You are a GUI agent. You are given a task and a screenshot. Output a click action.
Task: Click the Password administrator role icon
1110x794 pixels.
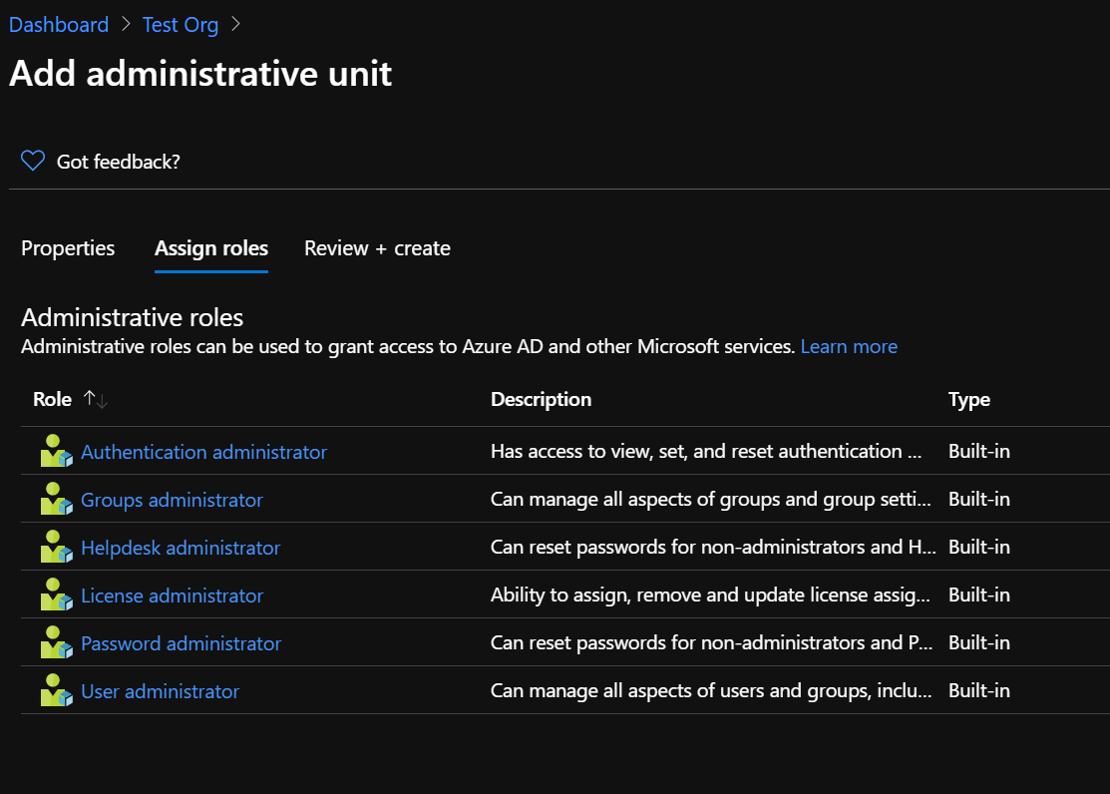pyautogui.click(x=57, y=642)
